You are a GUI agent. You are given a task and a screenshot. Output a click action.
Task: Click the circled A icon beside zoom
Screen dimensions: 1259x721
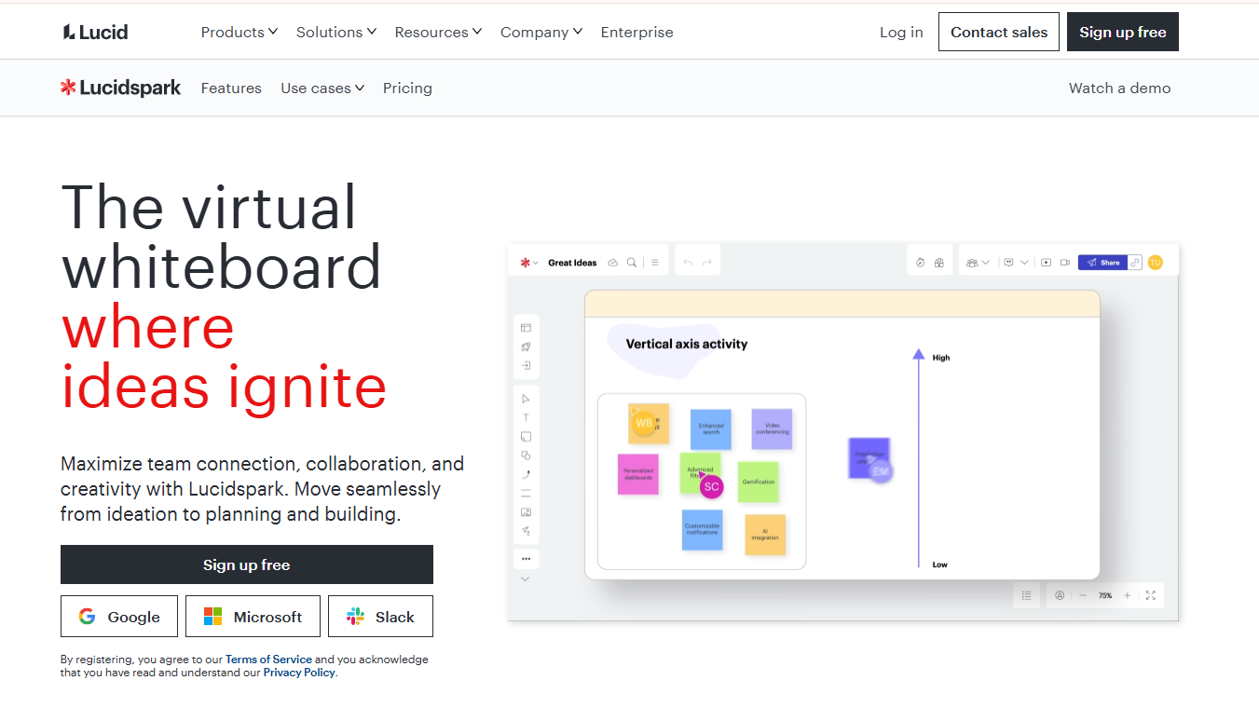[1060, 595]
